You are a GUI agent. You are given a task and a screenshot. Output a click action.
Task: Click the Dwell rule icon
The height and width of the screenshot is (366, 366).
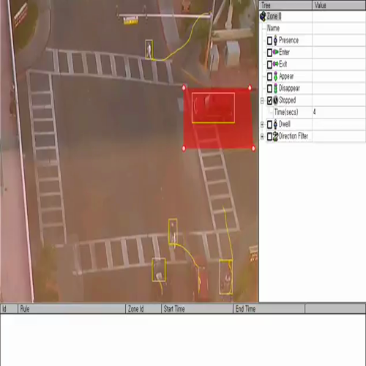(x=275, y=124)
